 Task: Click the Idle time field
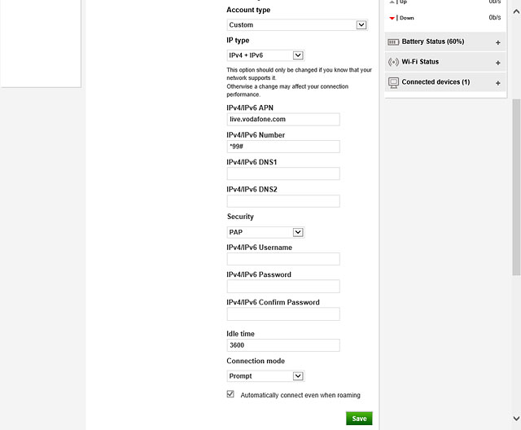pyautogui.click(x=283, y=345)
